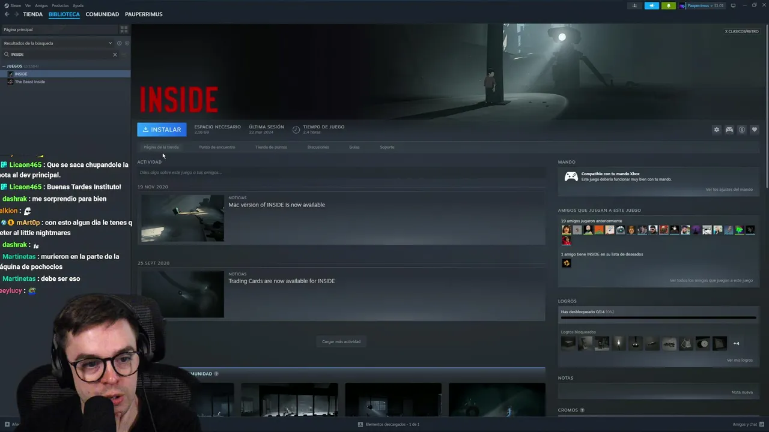Click Cargar más actividad button
Viewport: 769px width, 432px height.
[x=341, y=341]
